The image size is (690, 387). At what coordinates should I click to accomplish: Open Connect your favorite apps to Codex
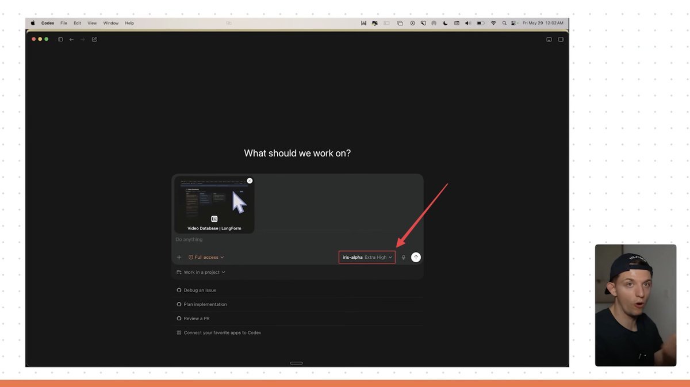(297, 332)
